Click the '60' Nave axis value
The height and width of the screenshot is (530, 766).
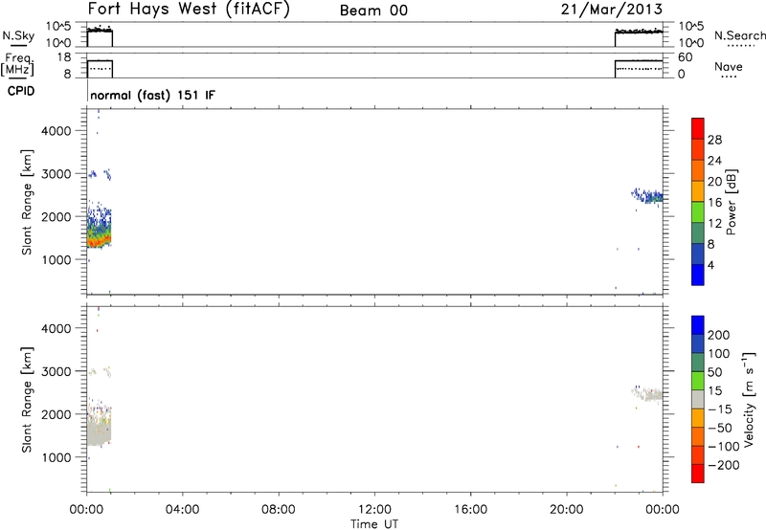coord(685,57)
